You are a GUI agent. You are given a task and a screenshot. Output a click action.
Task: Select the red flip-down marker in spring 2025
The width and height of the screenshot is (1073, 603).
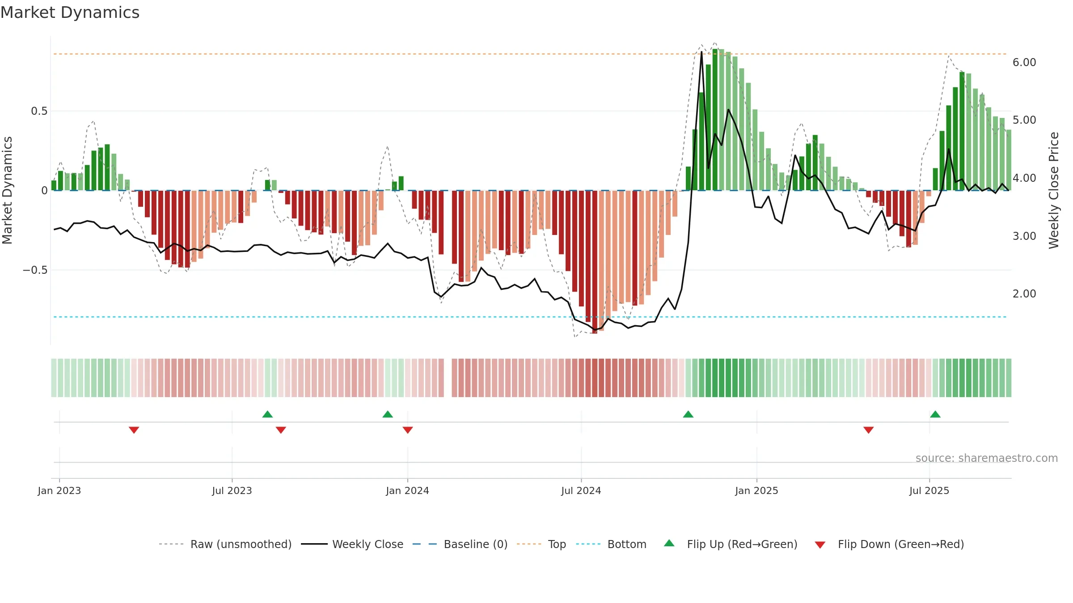pos(869,430)
